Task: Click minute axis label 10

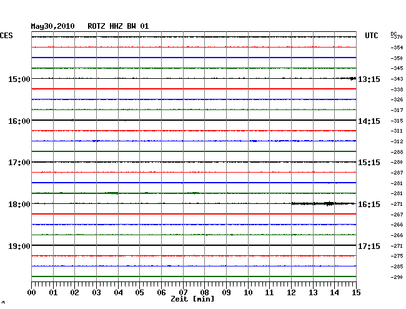Action: click(x=248, y=293)
